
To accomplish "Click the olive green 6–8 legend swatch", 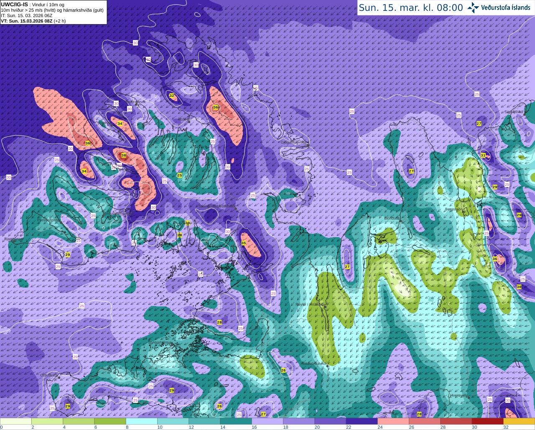I will pyautogui.click(x=110, y=421).
